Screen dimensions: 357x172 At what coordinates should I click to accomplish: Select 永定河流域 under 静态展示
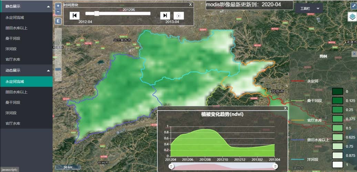(15, 17)
